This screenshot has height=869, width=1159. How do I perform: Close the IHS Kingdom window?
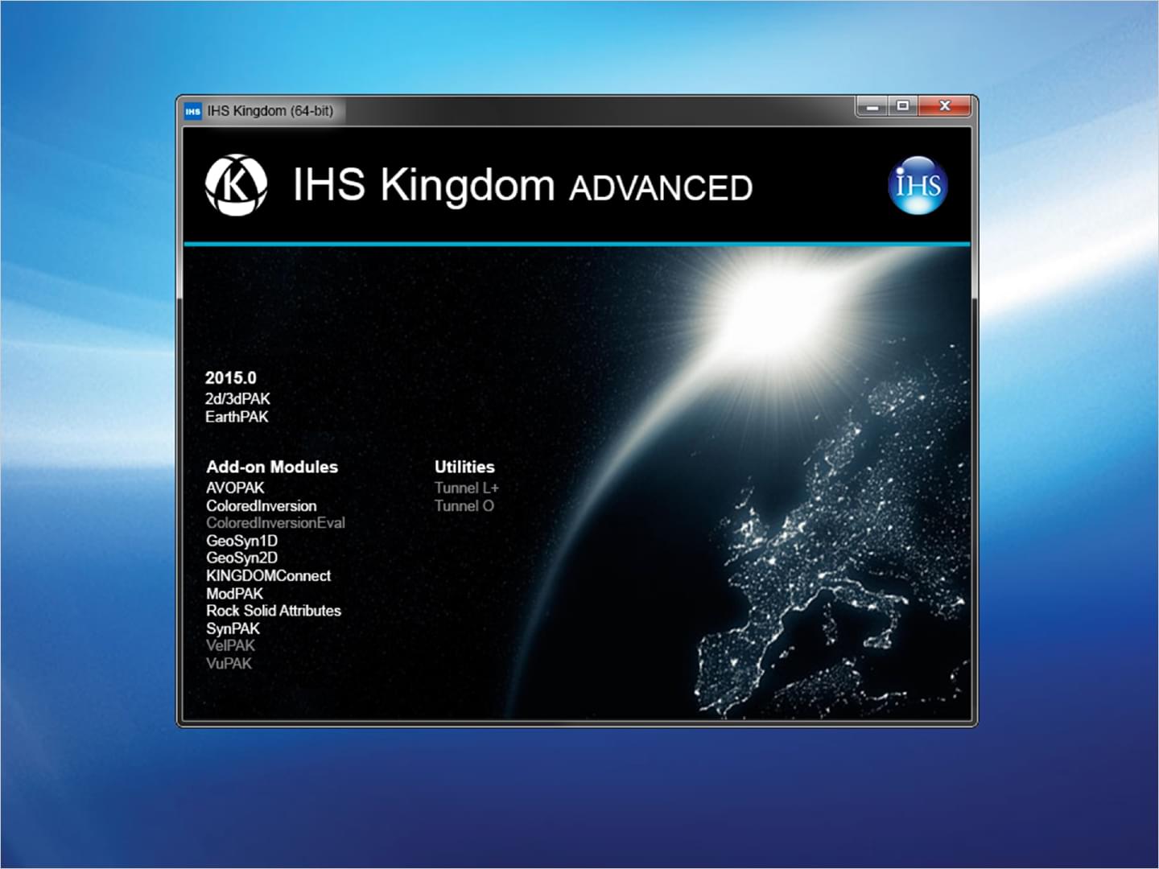(x=945, y=105)
